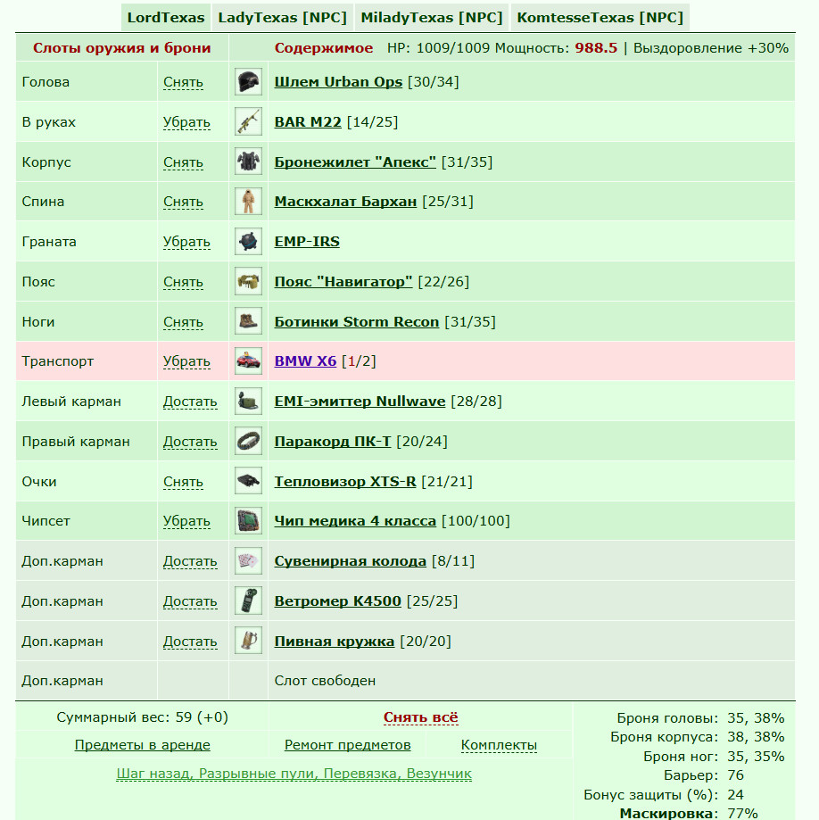Click Достать for Правый карман
This screenshot has width=819, height=820.
tap(190, 442)
